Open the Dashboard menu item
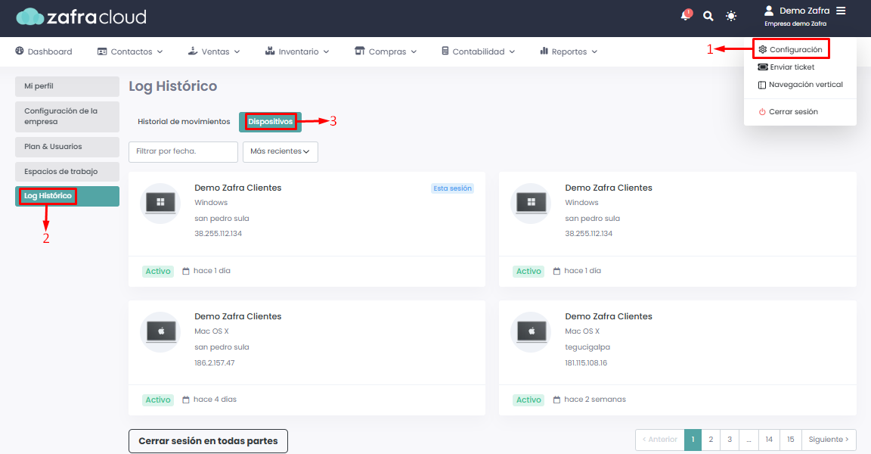The width and height of the screenshot is (871, 454). [x=44, y=51]
